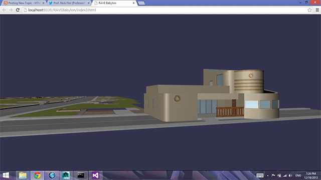This screenshot has width=321, height=180.
Task: Click the localhost address bar
Action: click(164, 10)
